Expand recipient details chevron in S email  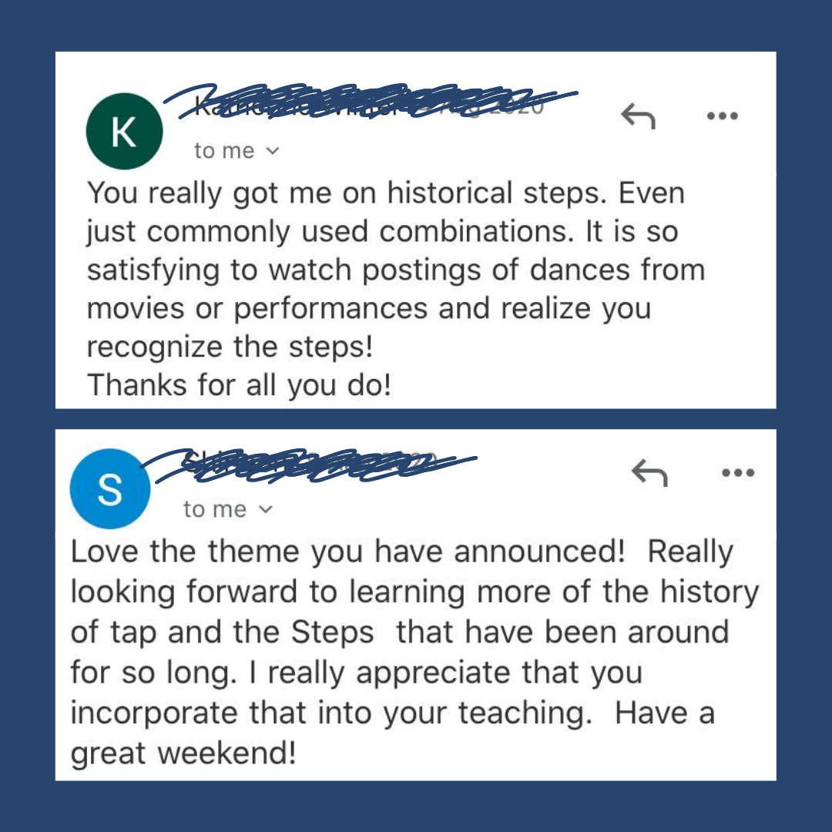[x=265, y=509]
